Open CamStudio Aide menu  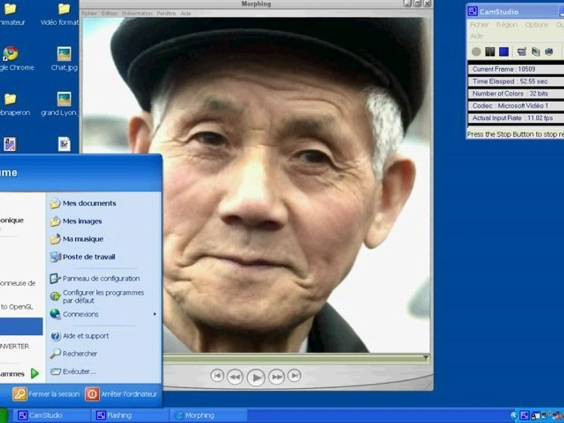point(476,36)
